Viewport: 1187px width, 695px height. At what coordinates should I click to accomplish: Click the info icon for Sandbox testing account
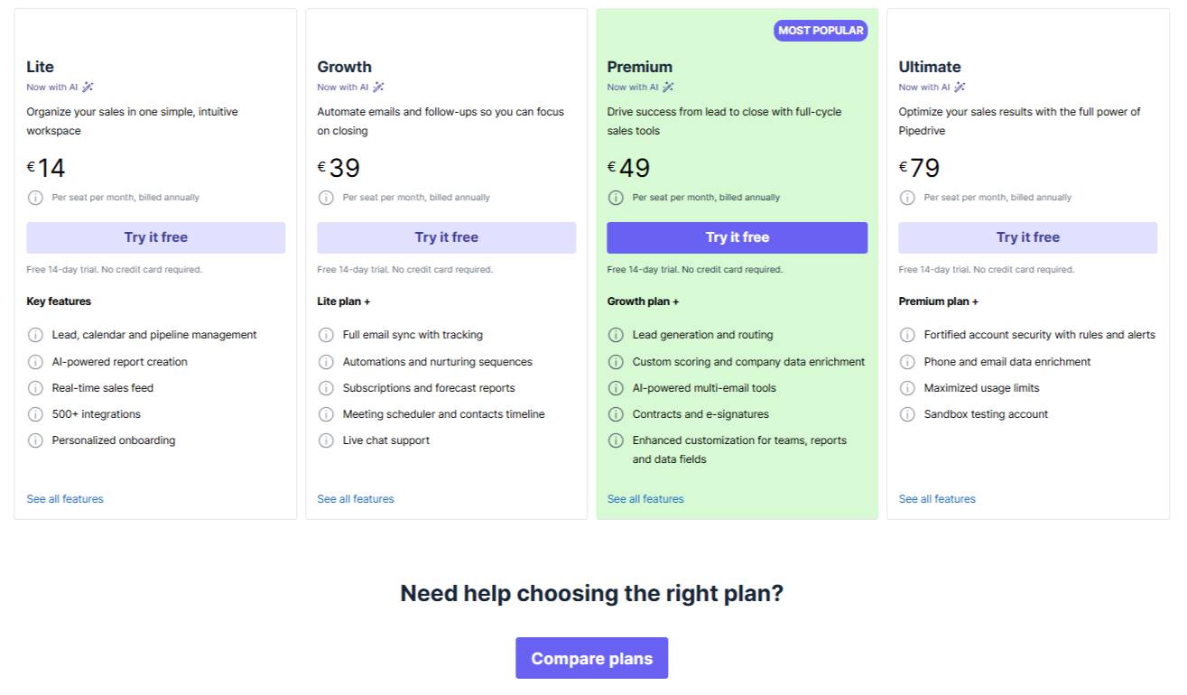[907, 414]
